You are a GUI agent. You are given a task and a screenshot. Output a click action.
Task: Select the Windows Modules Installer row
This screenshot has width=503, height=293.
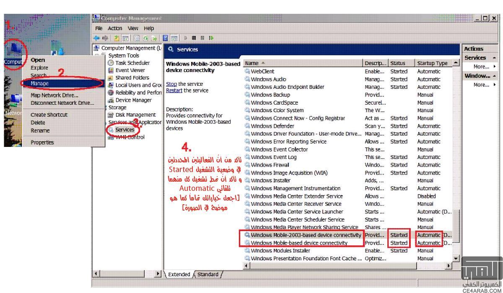(348, 251)
